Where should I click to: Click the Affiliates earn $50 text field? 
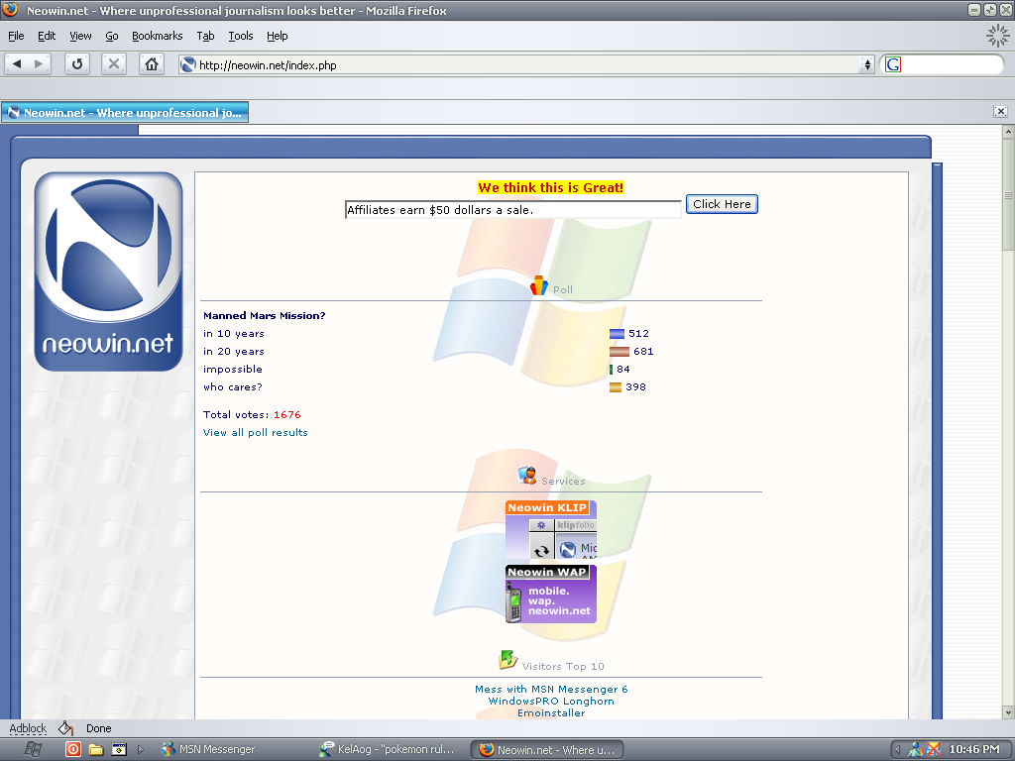(x=513, y=210)
